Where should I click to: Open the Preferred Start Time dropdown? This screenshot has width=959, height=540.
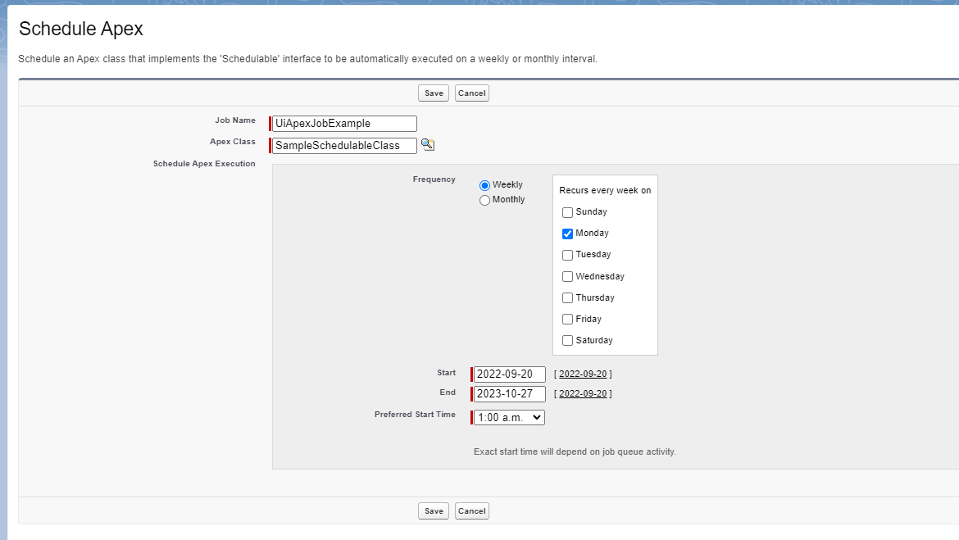[x=508, y=416]
